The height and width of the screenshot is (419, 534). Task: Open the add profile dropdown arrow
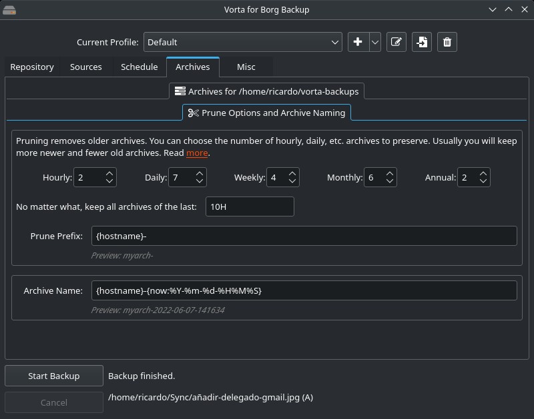click(x=375, y=42)
